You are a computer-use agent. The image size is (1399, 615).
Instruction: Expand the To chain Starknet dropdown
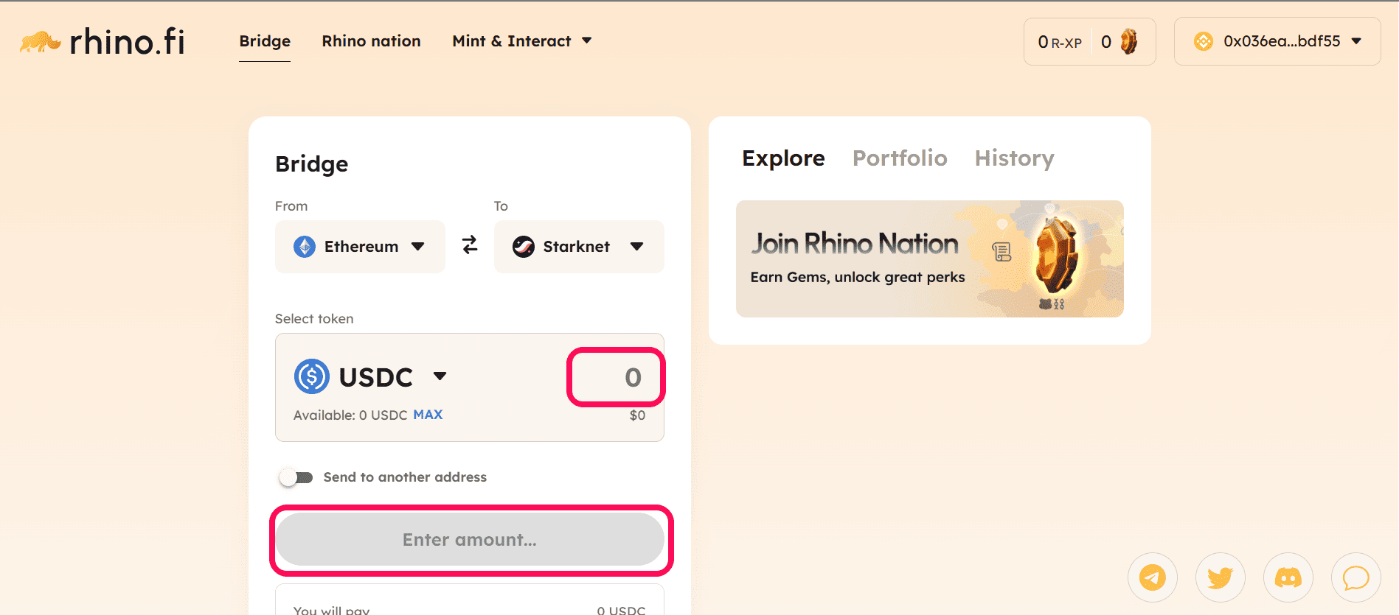[x=579, y=247]
